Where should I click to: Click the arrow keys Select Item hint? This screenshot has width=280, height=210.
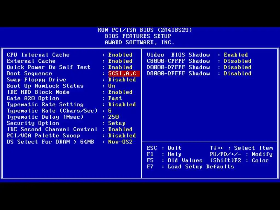coord(241,148)
